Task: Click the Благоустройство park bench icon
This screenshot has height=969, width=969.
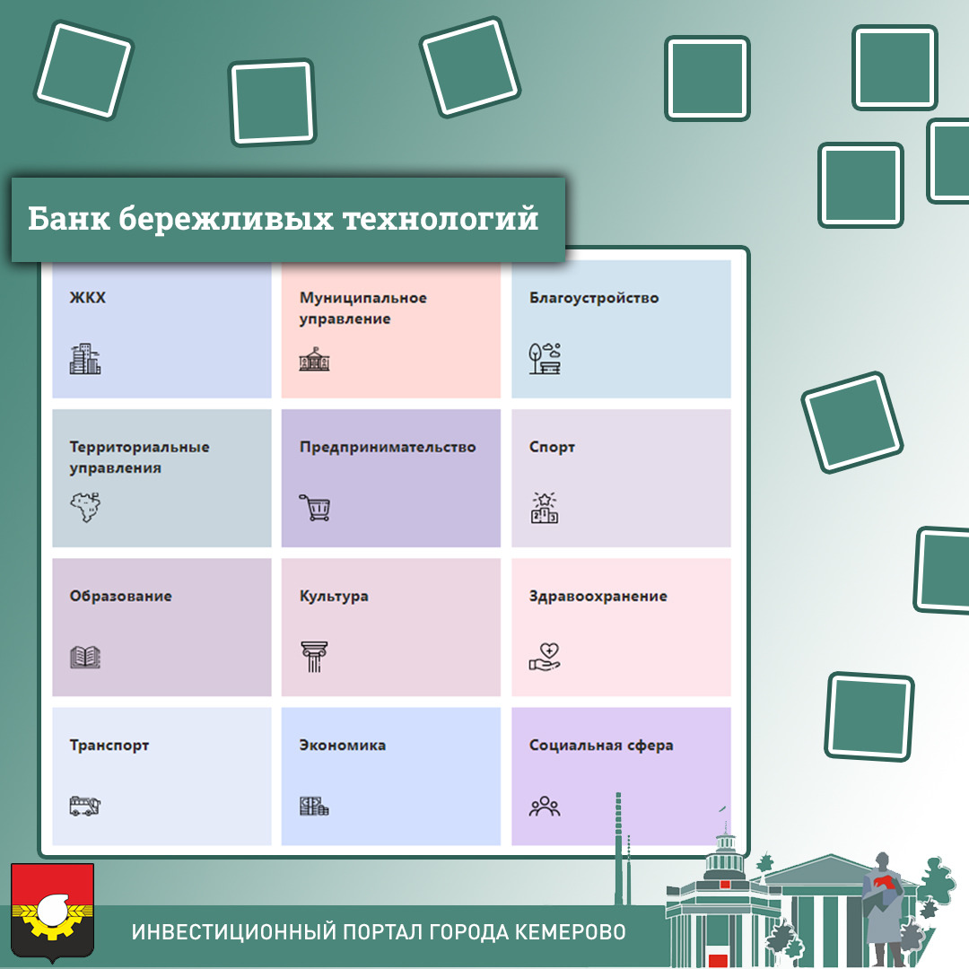Action: tap(545, 359)
